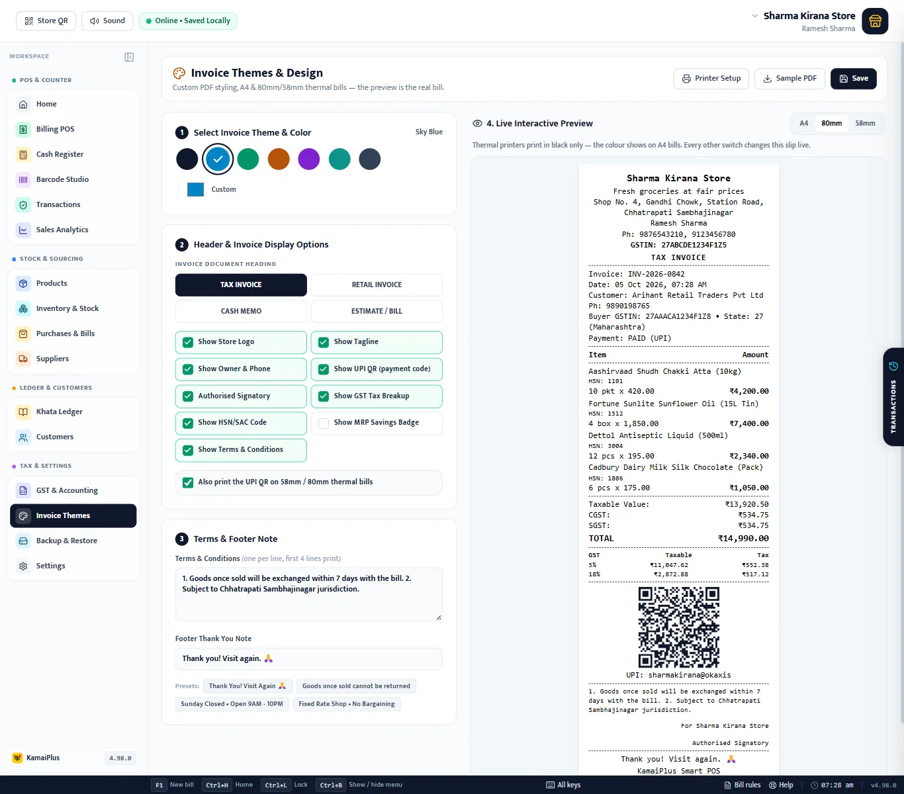Open Suppliers truck icon

(x=23, y=359)
